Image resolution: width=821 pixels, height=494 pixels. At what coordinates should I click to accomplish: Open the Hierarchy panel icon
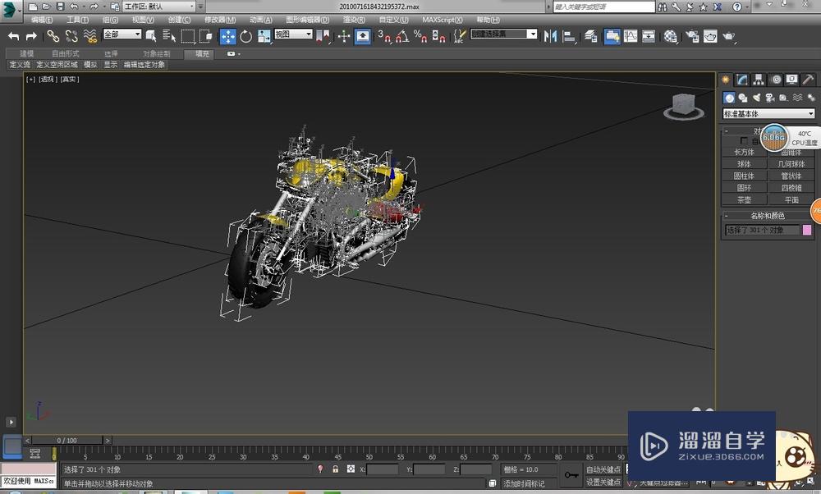point(758,80)
